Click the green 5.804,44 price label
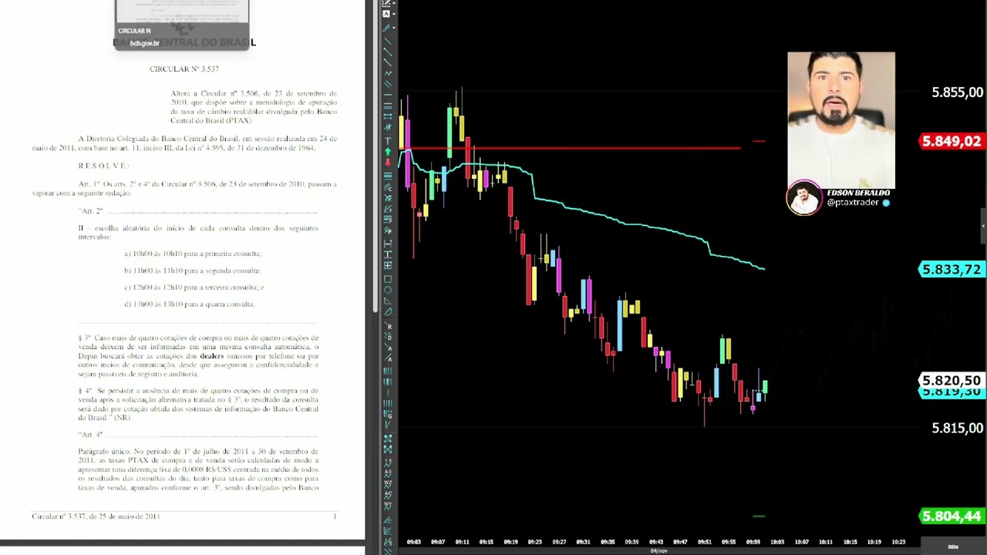987x555 pixels. point(951,516)
